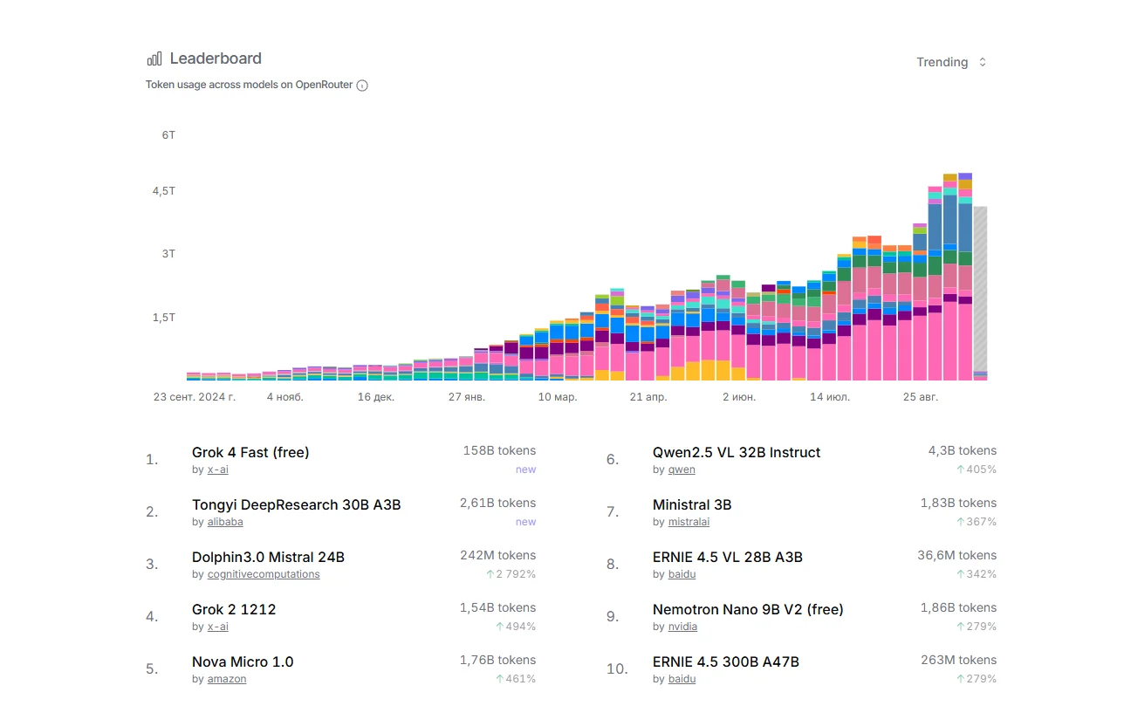Screen dimensions: 1124x706
Task: Click the mistralai author link
Action: pyautogui.click(x=689, y=522)
